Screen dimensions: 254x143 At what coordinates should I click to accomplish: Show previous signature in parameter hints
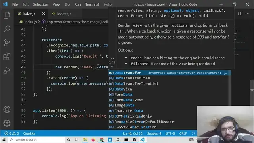click(x=112, y=58)
